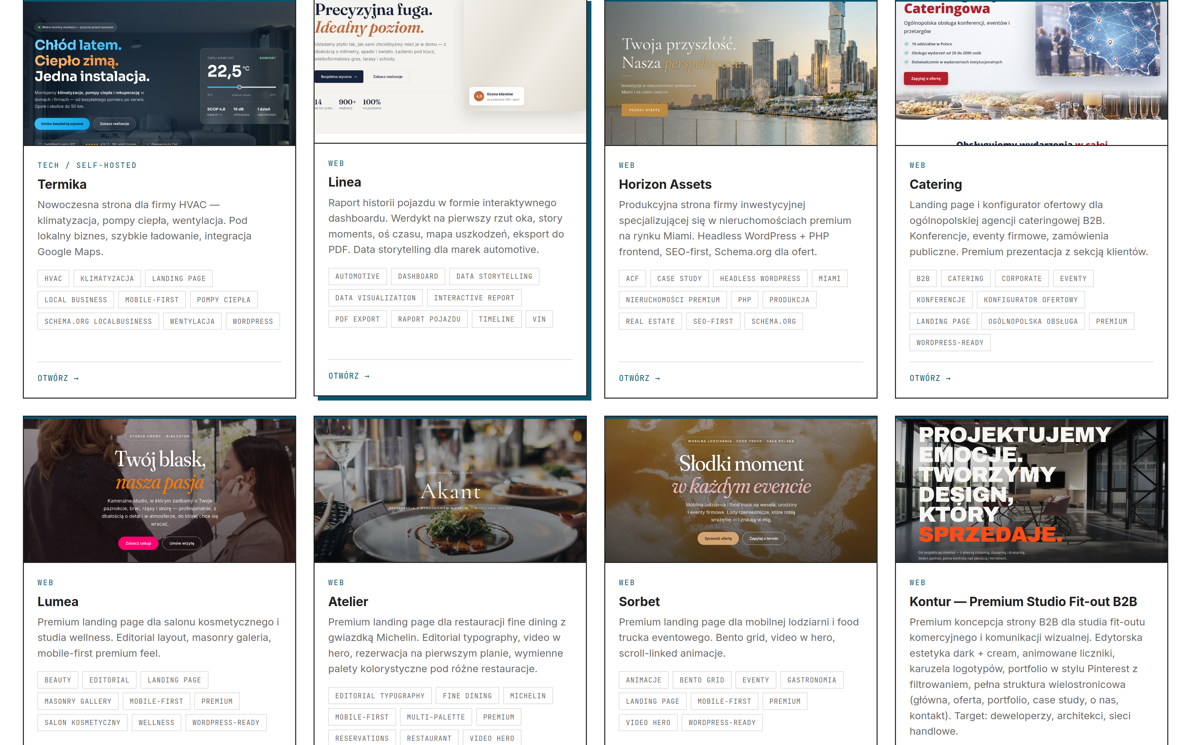Select the NIERUCHOMOŚCI PREMIUM tag
This screenshot has width=1186, height=745.
(x=673, y=299)
